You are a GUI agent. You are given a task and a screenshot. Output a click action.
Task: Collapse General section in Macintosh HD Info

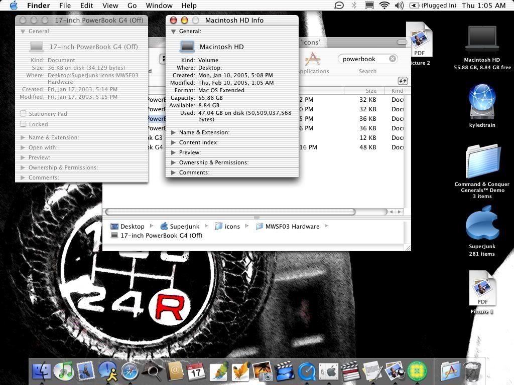pyautogui.click(x=173, y=32)
